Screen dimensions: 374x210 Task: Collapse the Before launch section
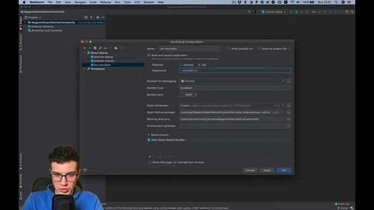click(x=148, y=135)
